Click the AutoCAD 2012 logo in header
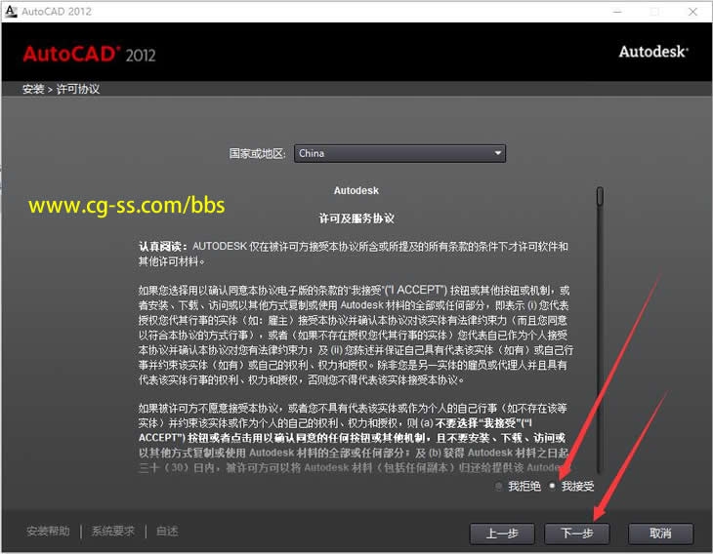Viewport: 713px width, 554px height. coord(90,54)
